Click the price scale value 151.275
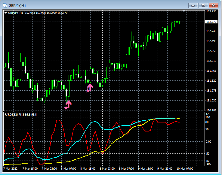222x175 pixels. [x=211, y=90]
